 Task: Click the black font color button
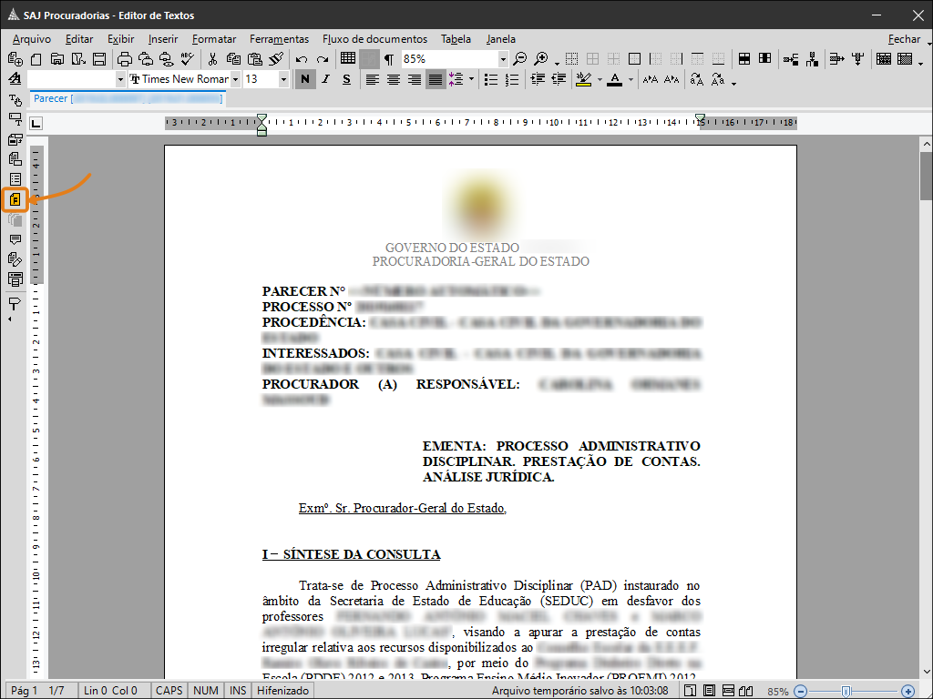[615, 79]
